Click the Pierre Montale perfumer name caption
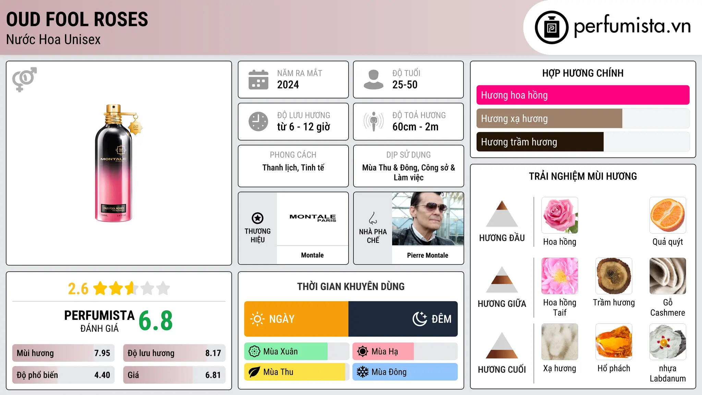 pyautogui.click(x=428, y=255)
